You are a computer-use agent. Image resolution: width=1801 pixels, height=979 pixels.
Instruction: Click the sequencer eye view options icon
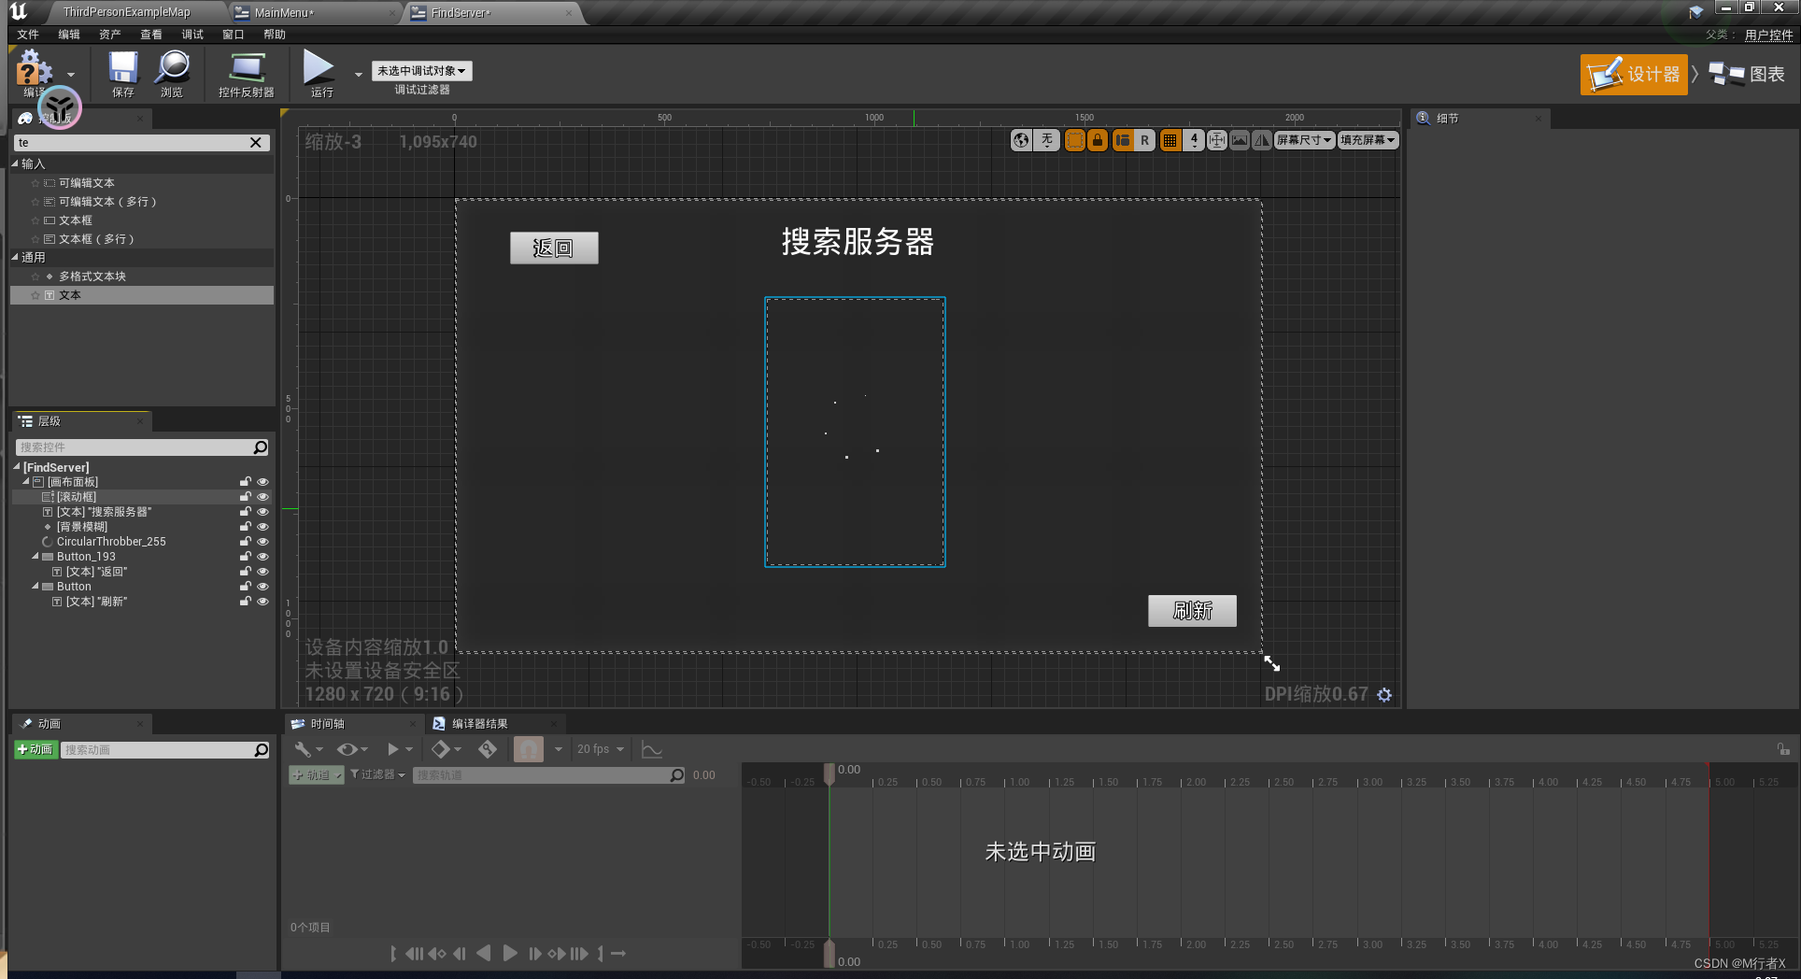click(x=347, y=749)
